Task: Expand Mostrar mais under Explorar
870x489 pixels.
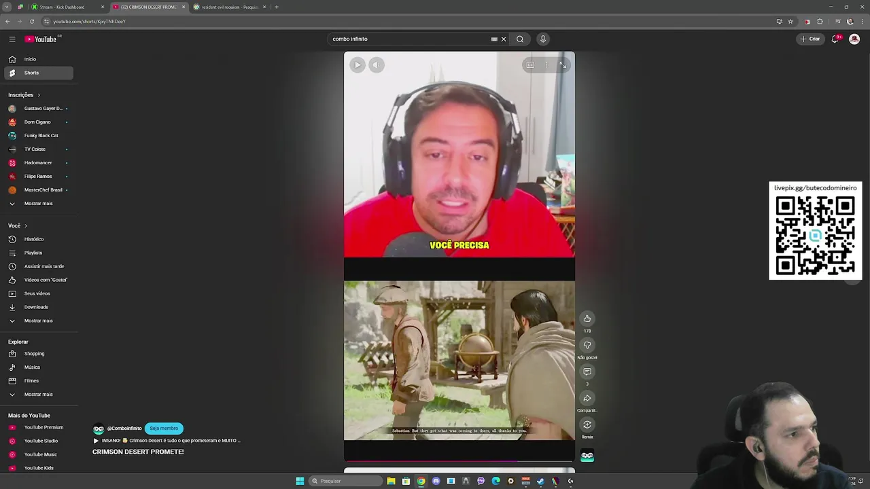Action: coord(39,395)
